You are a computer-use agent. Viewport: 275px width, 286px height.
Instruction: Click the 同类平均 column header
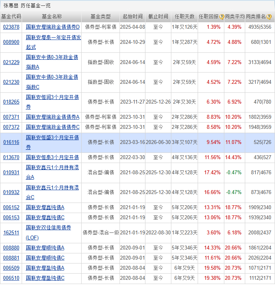tap(235, 17)
